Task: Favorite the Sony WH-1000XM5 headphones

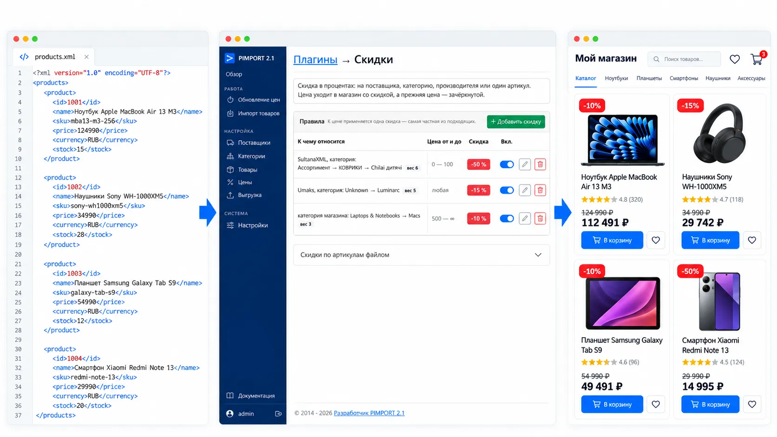Action: [752, 240]
